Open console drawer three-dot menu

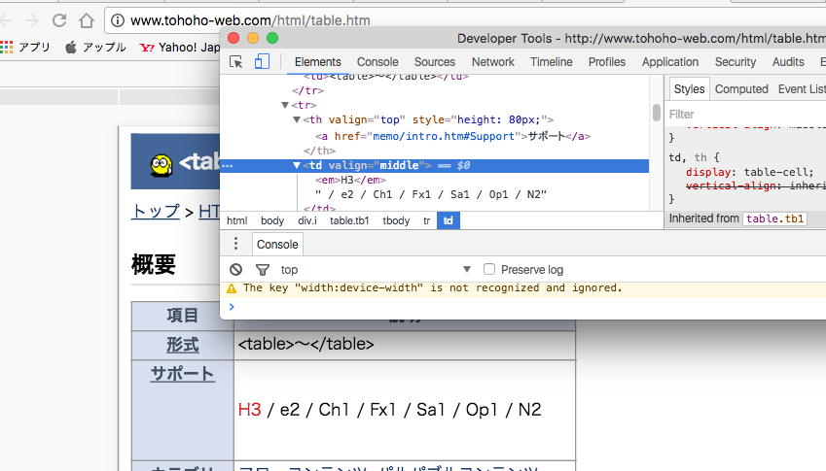click(x=235, y=244)
